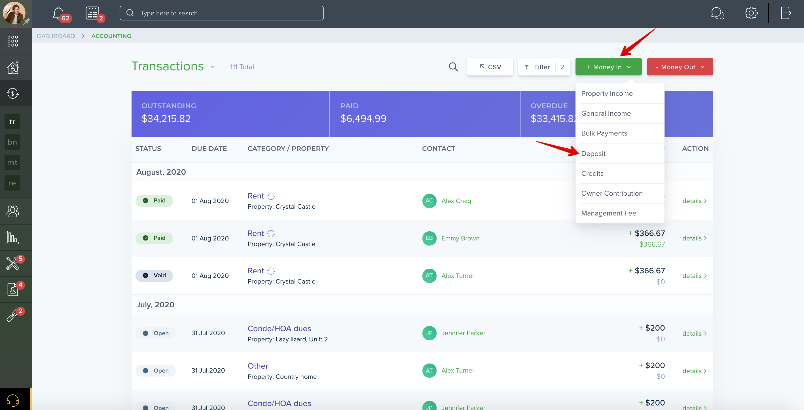Select Management Fee from menu
The height and width of the screenshot is (410, 804).
tap(608, 213)
